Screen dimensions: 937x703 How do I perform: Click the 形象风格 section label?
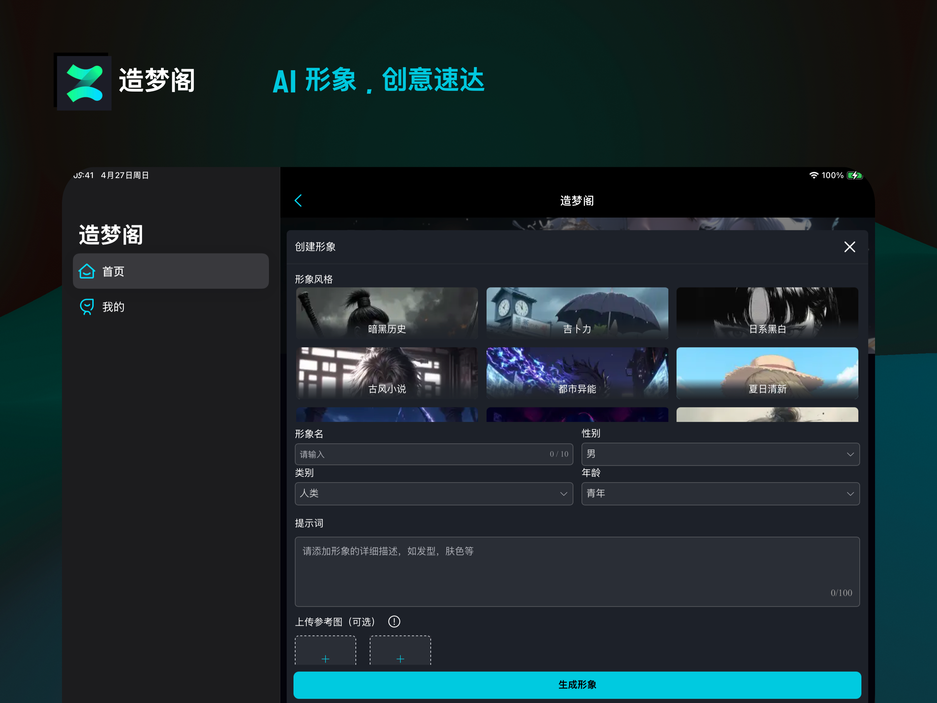click(314, 279)
